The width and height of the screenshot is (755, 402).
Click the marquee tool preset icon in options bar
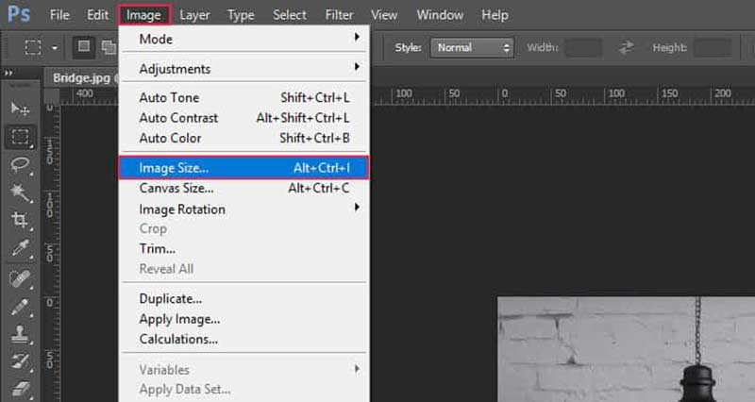33,47
